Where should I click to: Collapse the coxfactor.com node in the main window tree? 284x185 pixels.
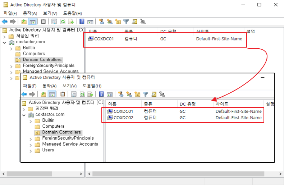5,43
